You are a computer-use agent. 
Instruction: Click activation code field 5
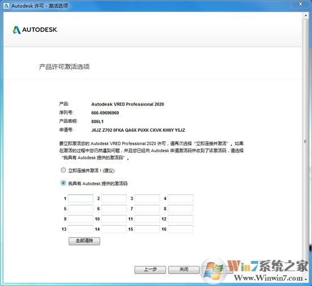81,209
